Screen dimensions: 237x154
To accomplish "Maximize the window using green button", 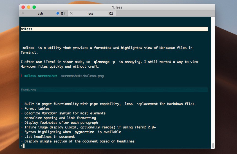I will [34, 7].
